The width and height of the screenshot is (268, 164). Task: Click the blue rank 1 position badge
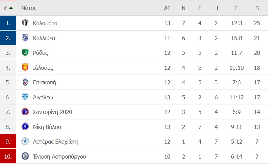pos(8,23)
